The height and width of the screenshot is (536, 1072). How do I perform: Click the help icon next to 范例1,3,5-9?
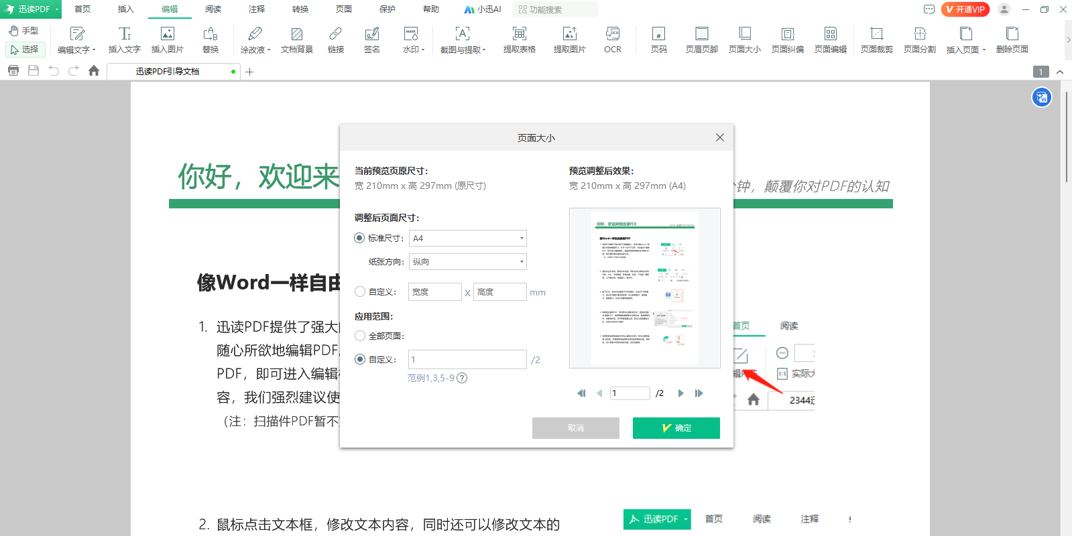(x=462, y=378)
